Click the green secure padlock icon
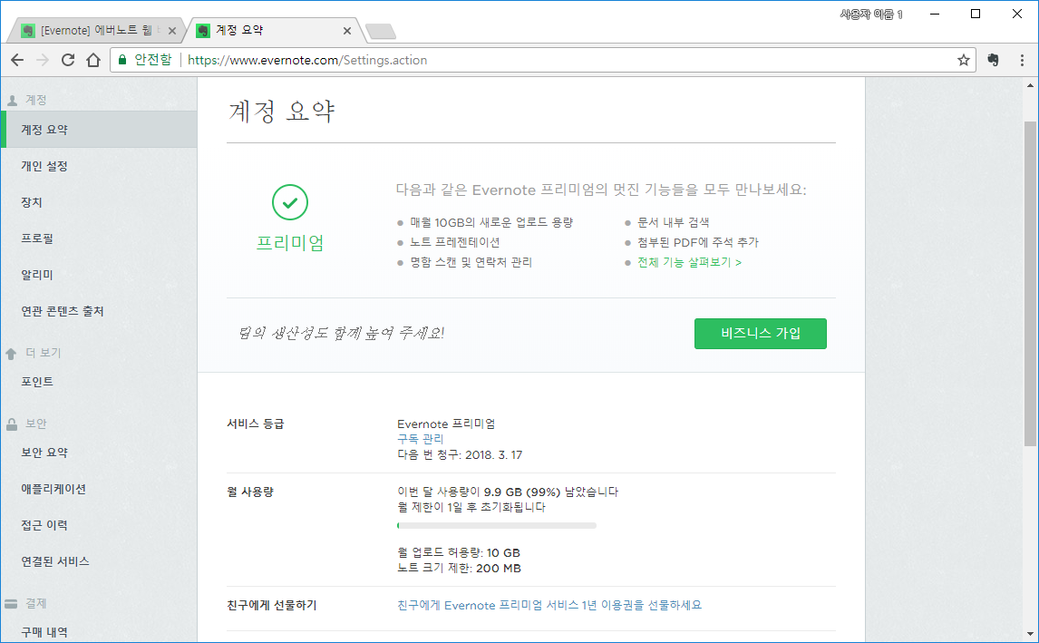The height and width of the screenshot is (643, 1039). coord(121,61)
